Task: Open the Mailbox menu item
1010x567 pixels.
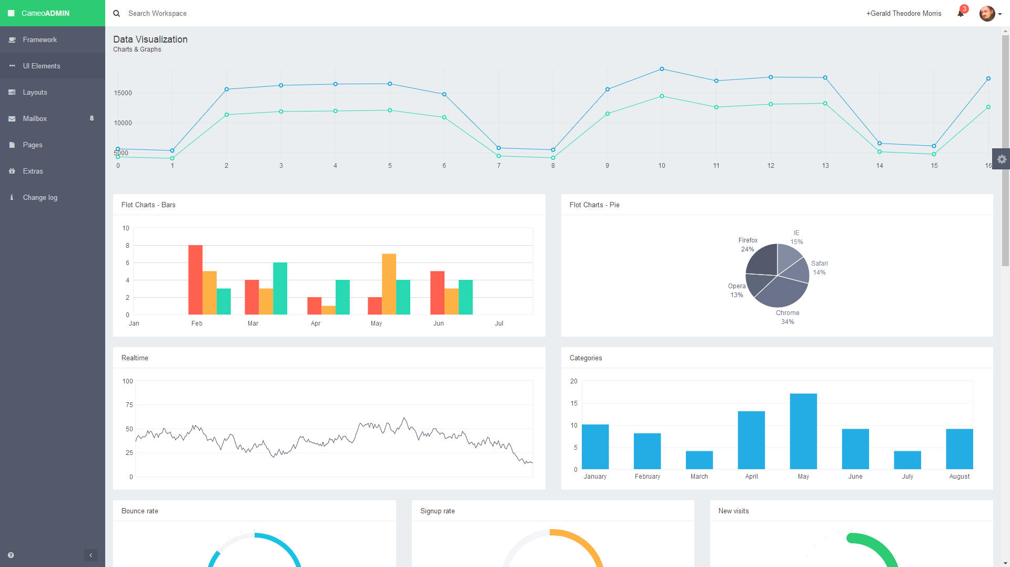Action: (x=53, y=118)
